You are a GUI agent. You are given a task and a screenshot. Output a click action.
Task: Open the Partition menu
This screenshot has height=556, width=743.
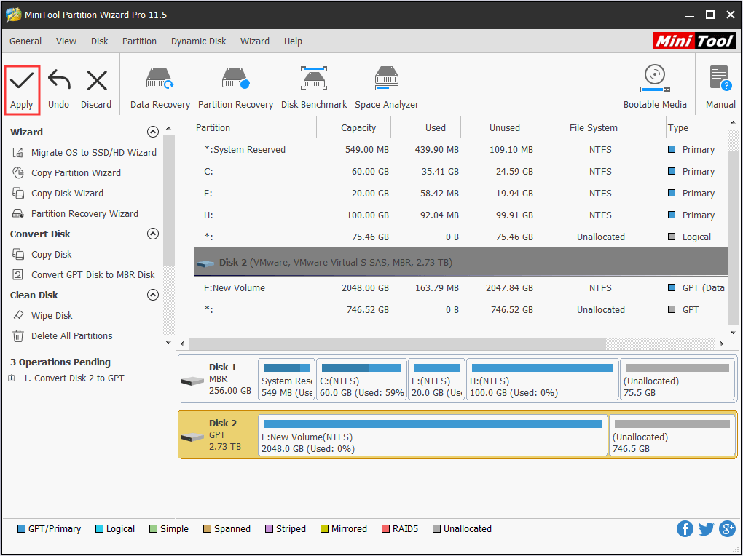coord(139,41)
